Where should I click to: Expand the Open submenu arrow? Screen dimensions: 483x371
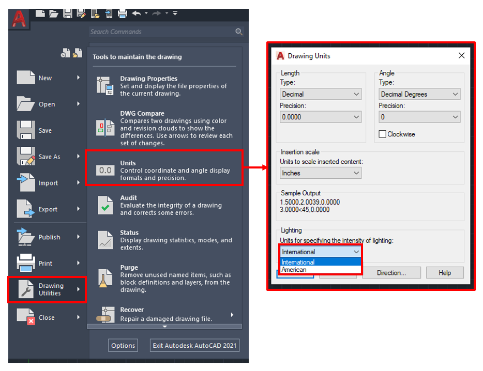click(78, 104)
